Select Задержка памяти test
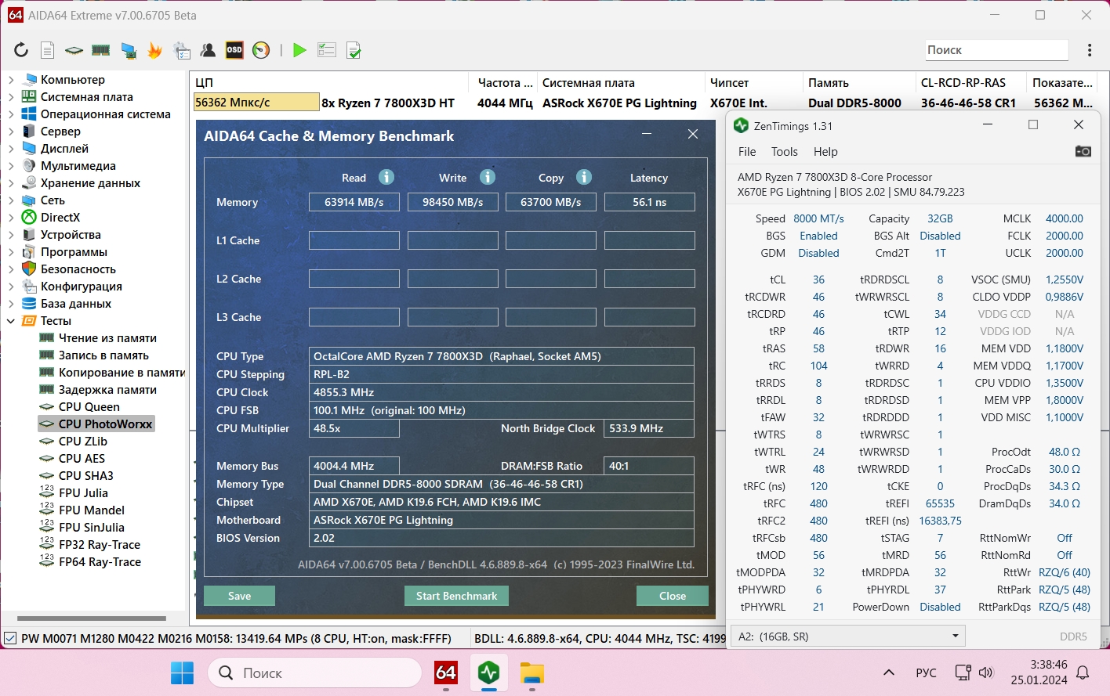Viewport: 1110px width, 696px height. tap(107, 390)
